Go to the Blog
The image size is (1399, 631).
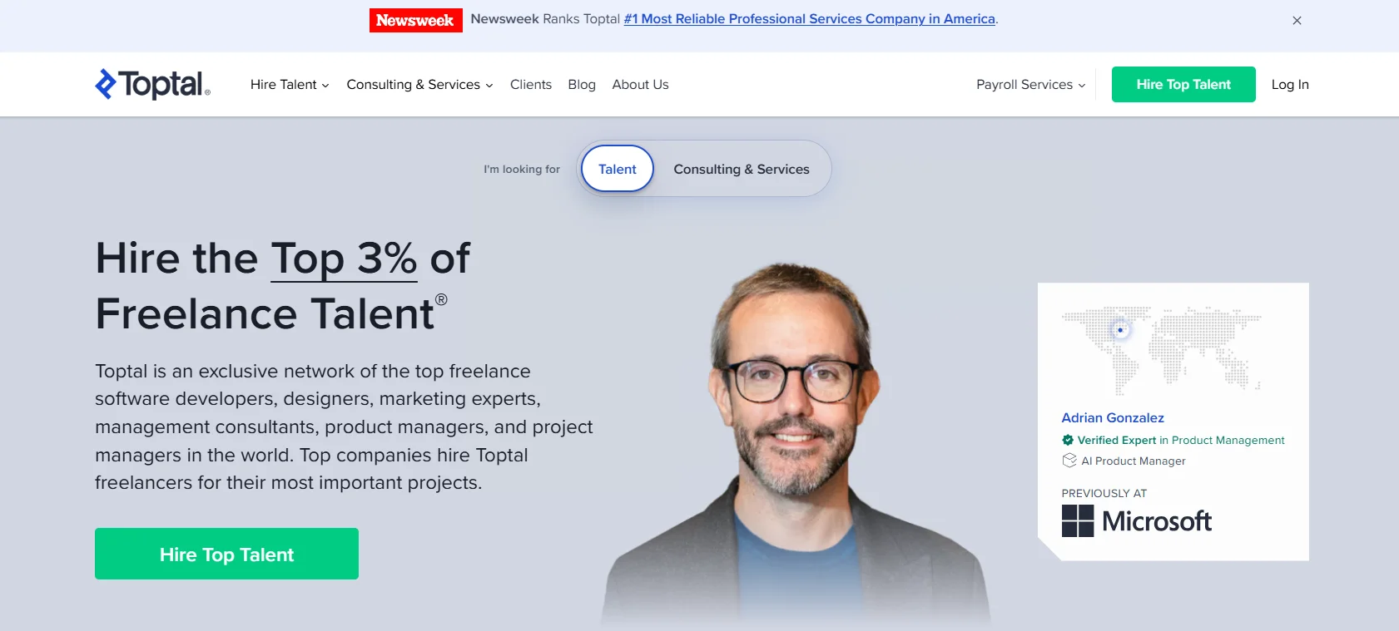(582, 85)
